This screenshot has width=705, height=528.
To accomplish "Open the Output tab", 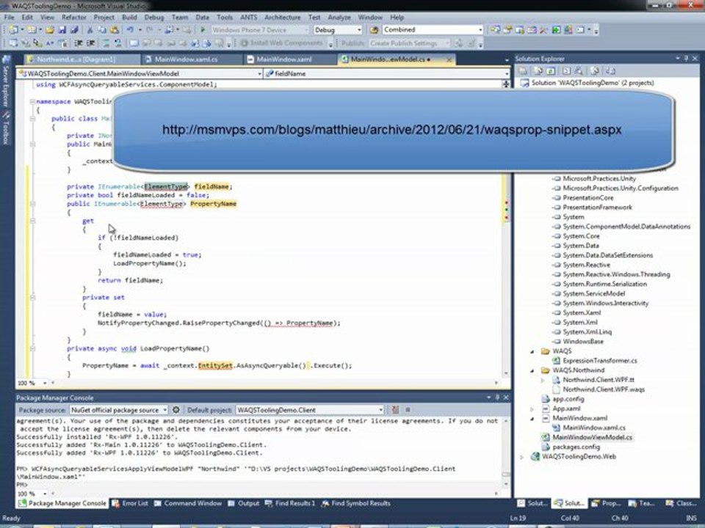I will [243, 503].
